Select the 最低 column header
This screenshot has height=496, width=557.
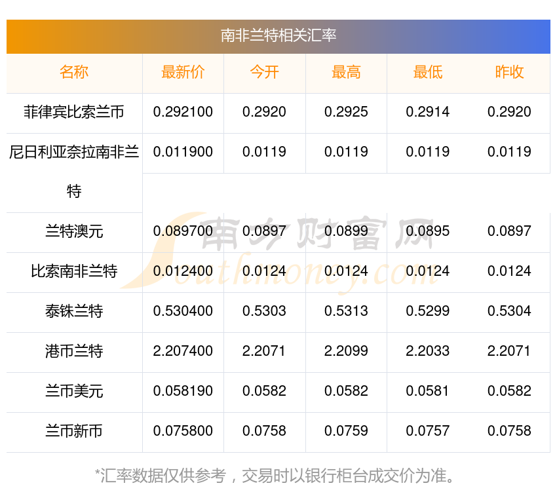tap(427, 73)
